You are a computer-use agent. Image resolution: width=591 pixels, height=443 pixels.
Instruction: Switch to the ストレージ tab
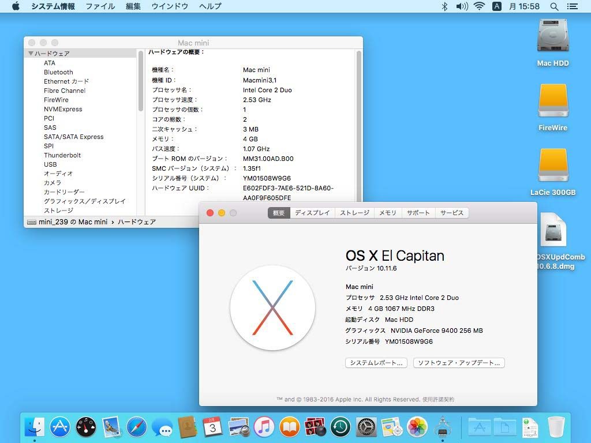[x=354, y=213]
